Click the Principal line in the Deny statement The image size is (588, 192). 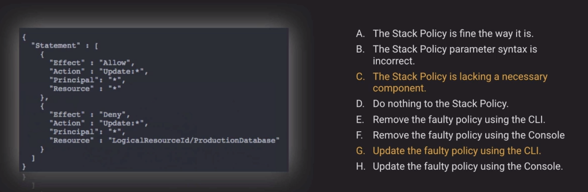87,132
